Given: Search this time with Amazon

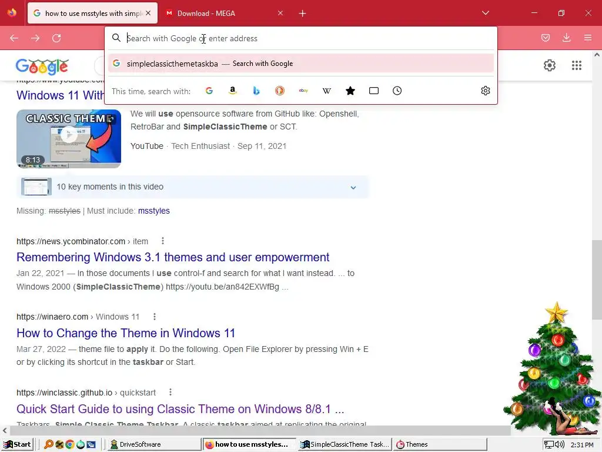Looking at the screenshot, I should tap(233, 91).
